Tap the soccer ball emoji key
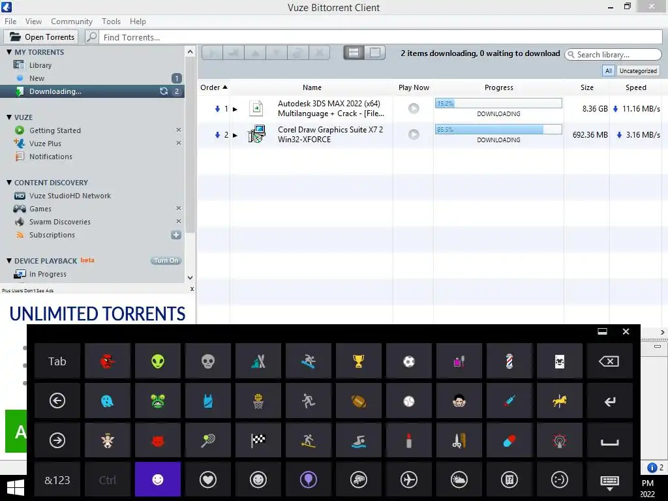This screenshot has width=668, height=501. point(409,361)
